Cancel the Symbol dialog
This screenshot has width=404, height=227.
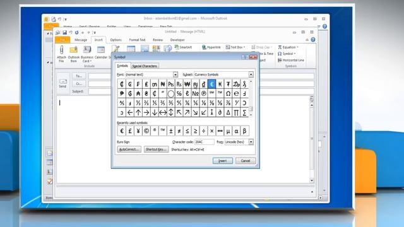[x=246, y=161]
